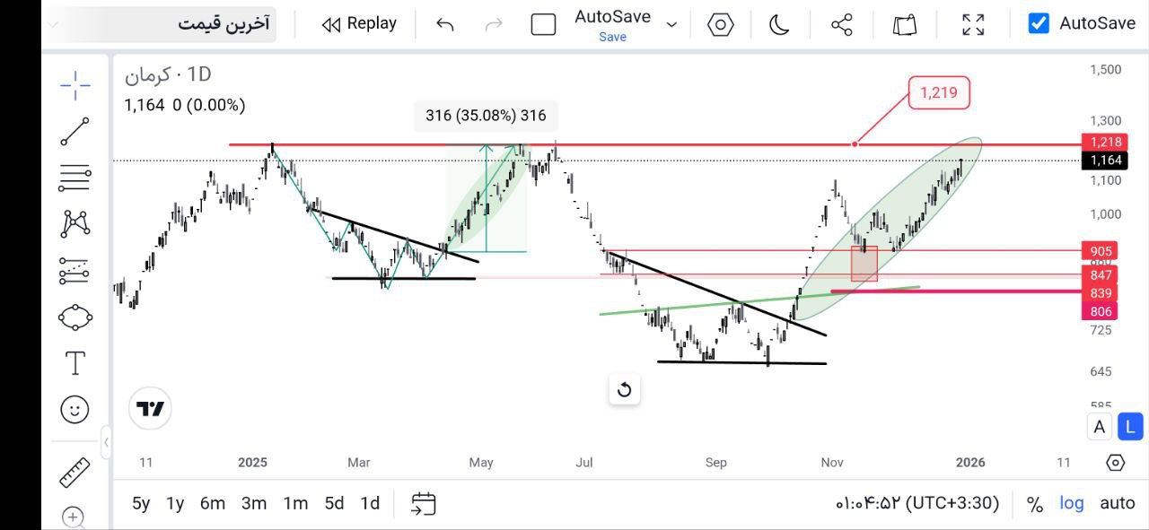1149x530 pixels.
Task: Toggle dark mode moon icon
Action: click(779, 24)
